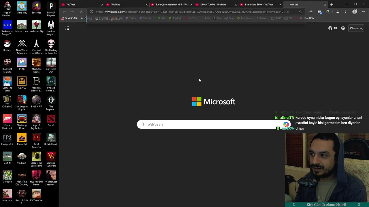Open the Sesli Sözlük bookmark

point(69,18)
